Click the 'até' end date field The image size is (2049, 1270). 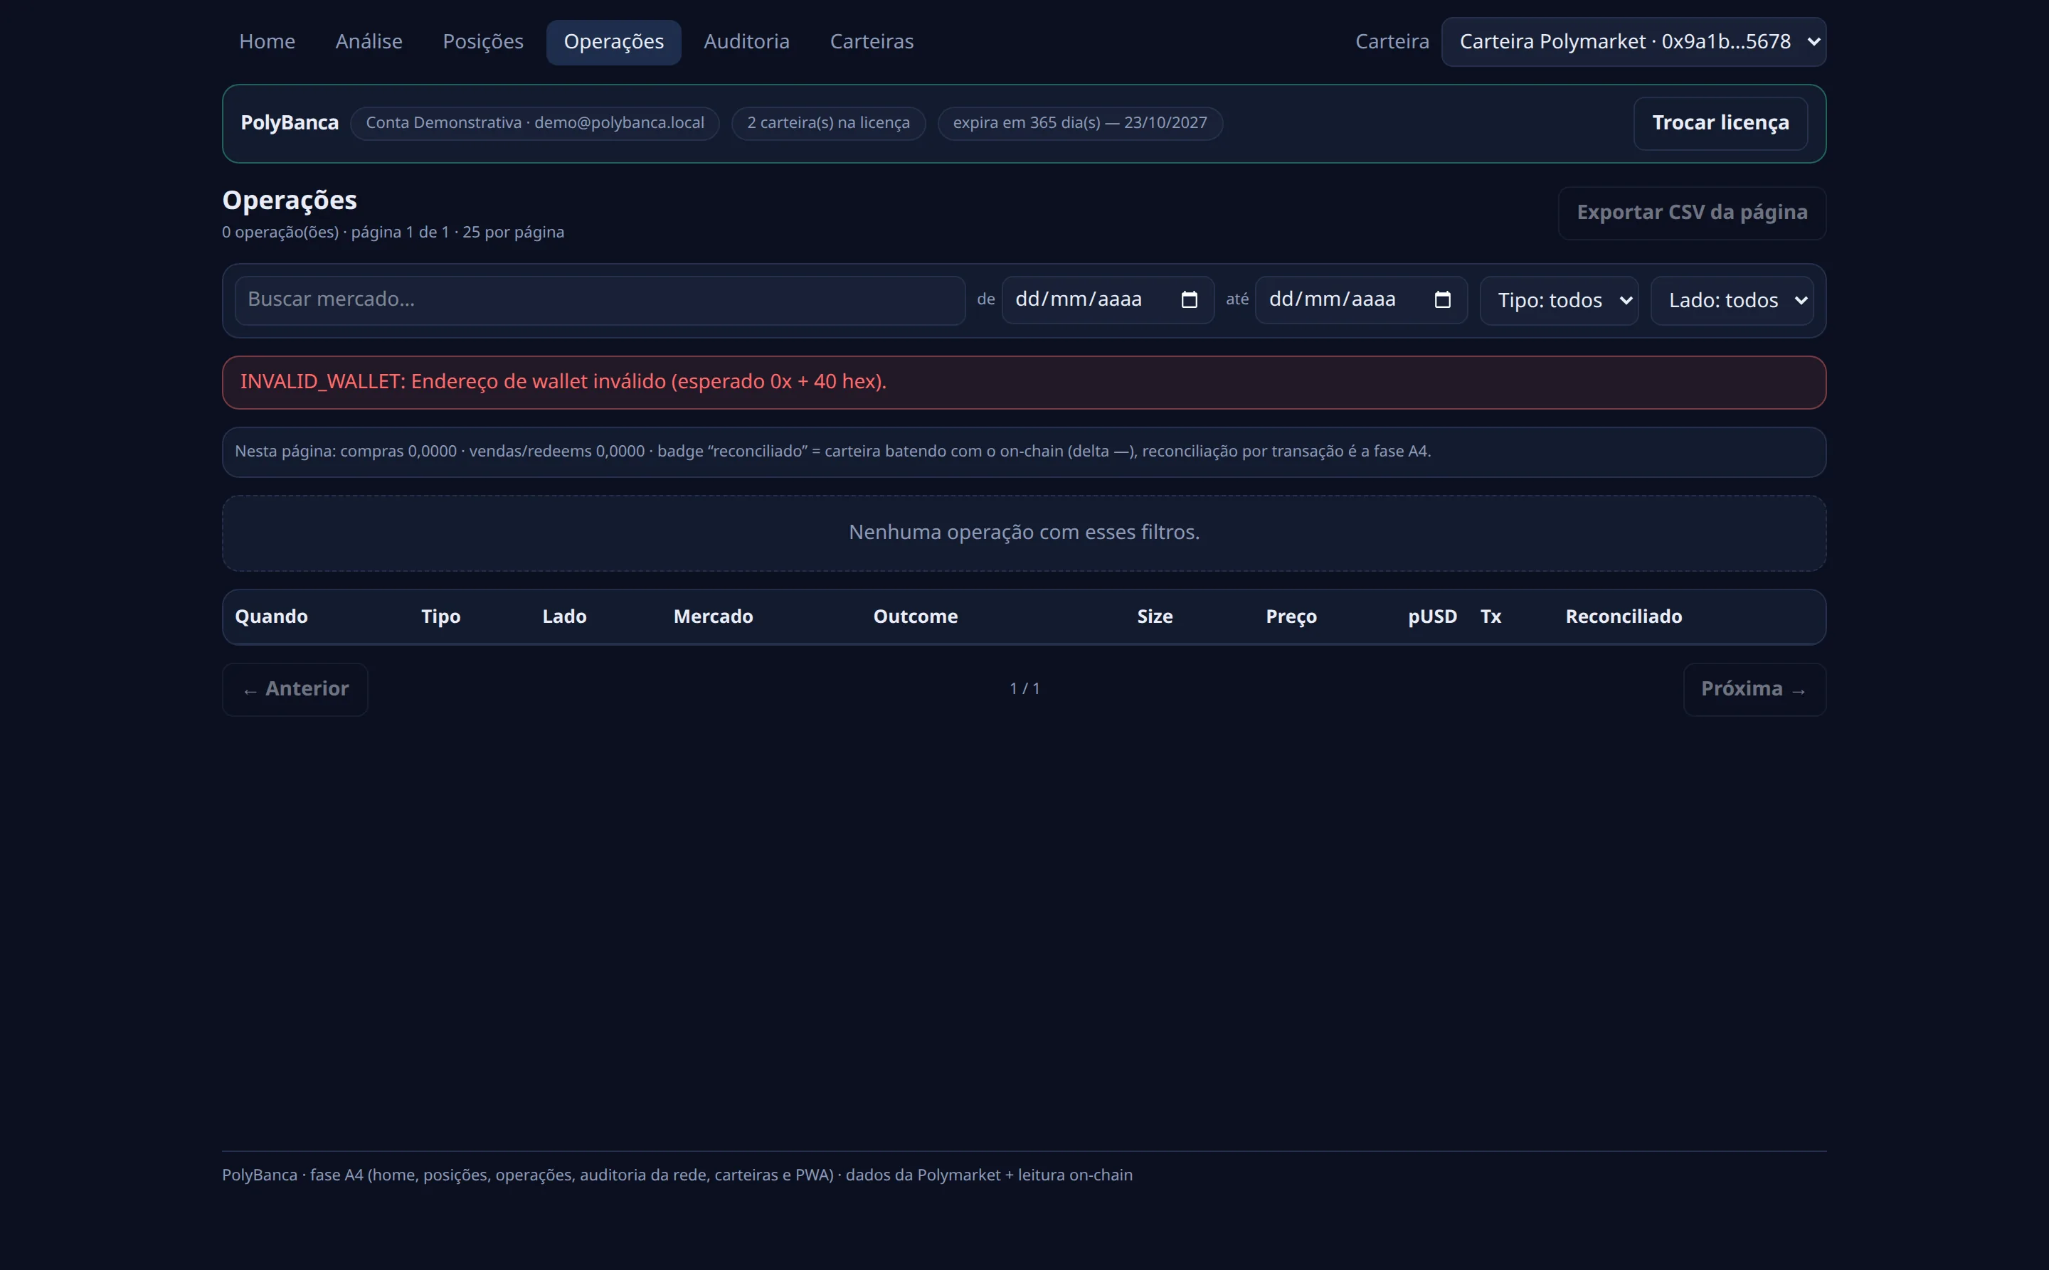tap(1361, 300)
